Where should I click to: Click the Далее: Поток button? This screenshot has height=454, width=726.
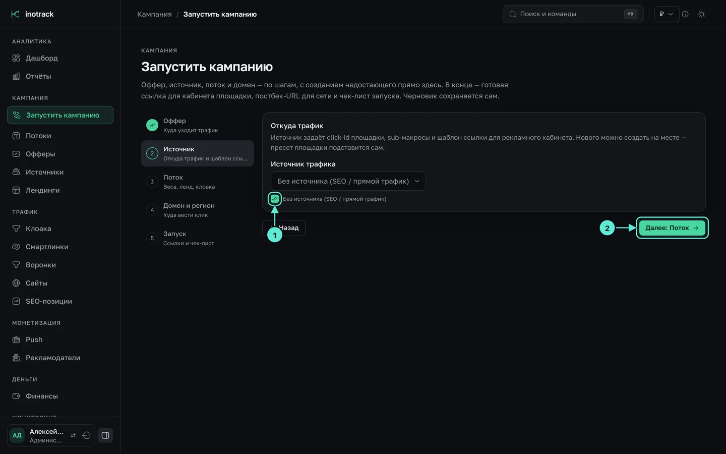pyautogui.click(x=672, y=228)
